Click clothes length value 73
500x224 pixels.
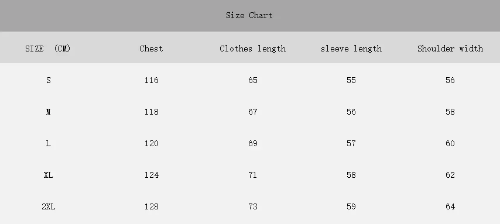[252, 206]
